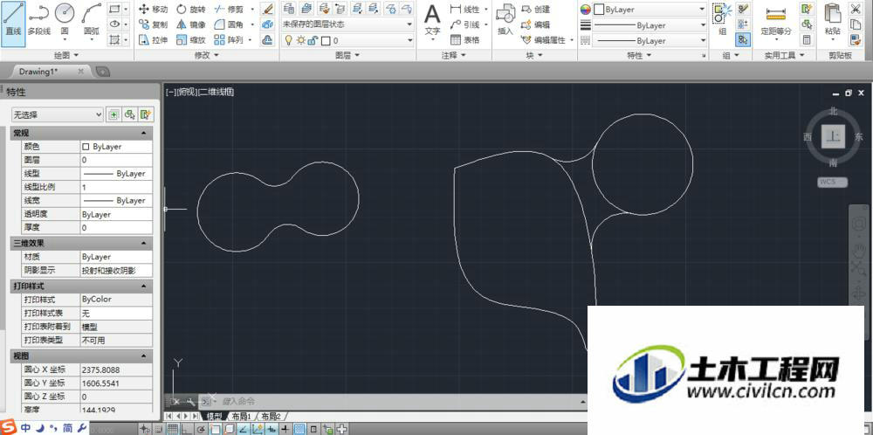873x435 pixels.
Task: Click the WCS coordinate system button
Action: pos(832,182)
